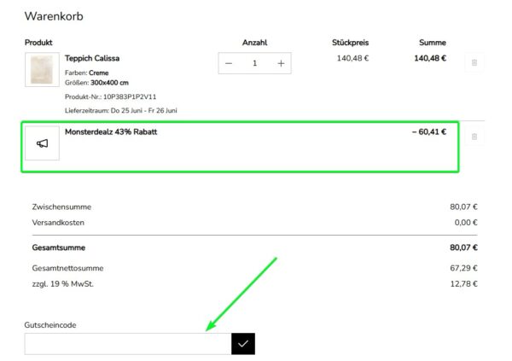This screenshot has height=361, width=512.
Task: Click the Gutscheincode label
Action: pos(50,325)
